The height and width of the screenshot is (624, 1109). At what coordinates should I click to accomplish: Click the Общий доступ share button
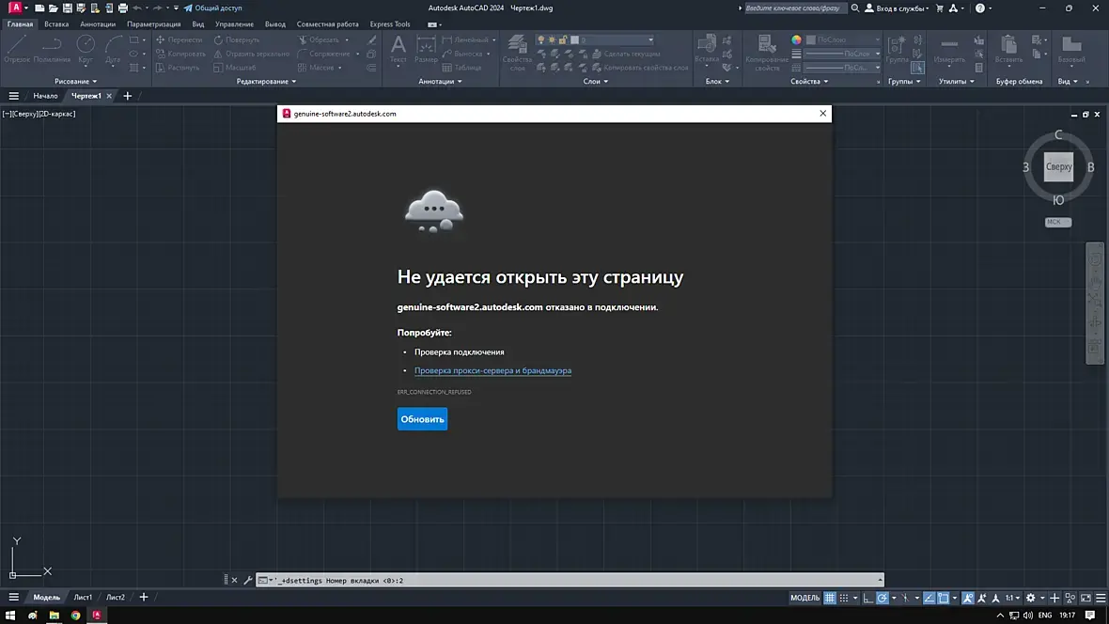[x=212, y=8]
